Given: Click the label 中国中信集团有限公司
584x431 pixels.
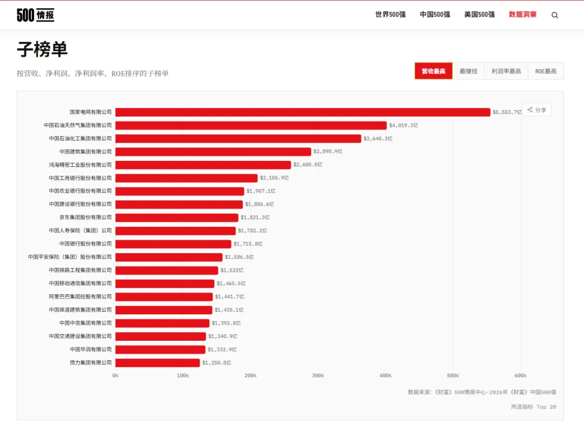Looking at the screenshot, I should coord(85,323).
